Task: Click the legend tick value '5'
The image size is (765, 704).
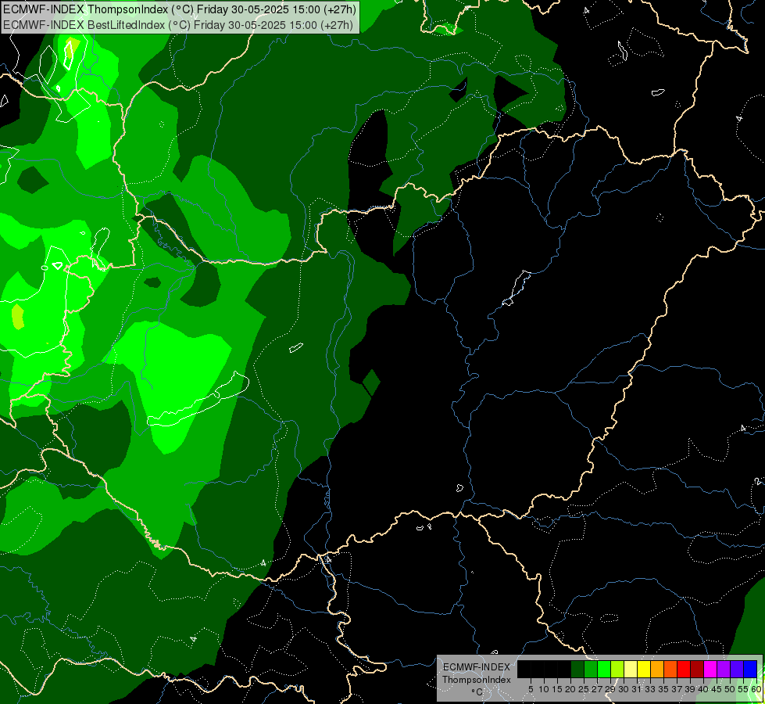Action: [x=531, y=689]
